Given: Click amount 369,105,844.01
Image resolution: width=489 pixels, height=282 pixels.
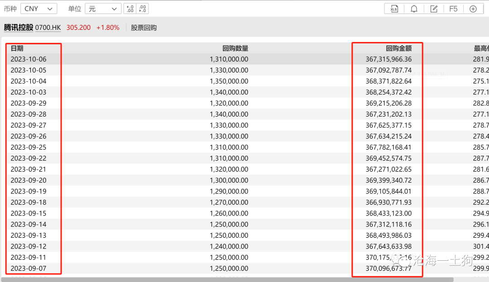Looking at the screenshot, I should (x=388, y=192).
